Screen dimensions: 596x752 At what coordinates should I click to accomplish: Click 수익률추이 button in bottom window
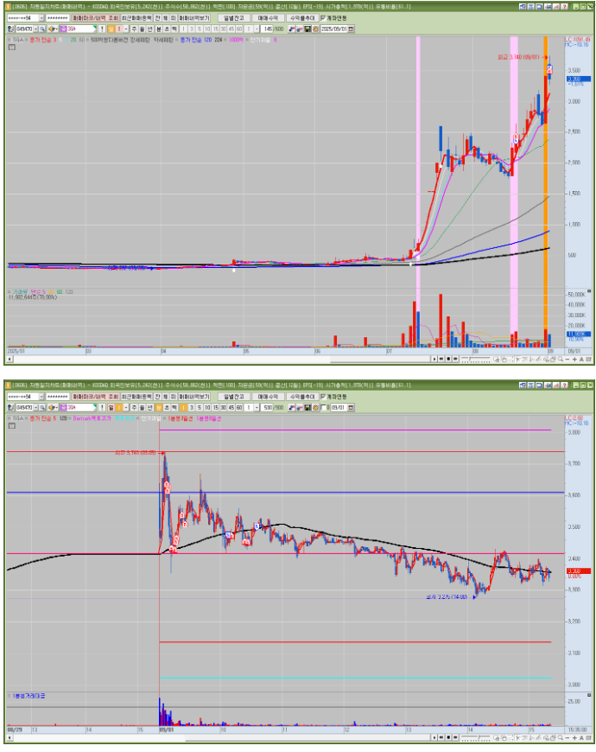302,397
